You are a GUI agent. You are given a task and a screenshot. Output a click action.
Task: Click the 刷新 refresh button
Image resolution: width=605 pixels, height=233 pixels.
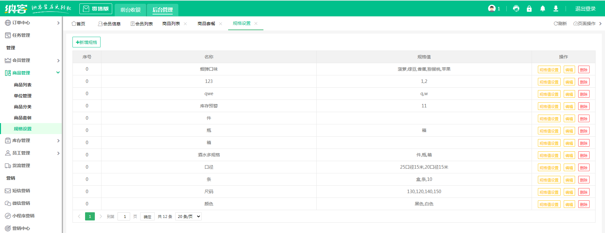pos(560,24)
